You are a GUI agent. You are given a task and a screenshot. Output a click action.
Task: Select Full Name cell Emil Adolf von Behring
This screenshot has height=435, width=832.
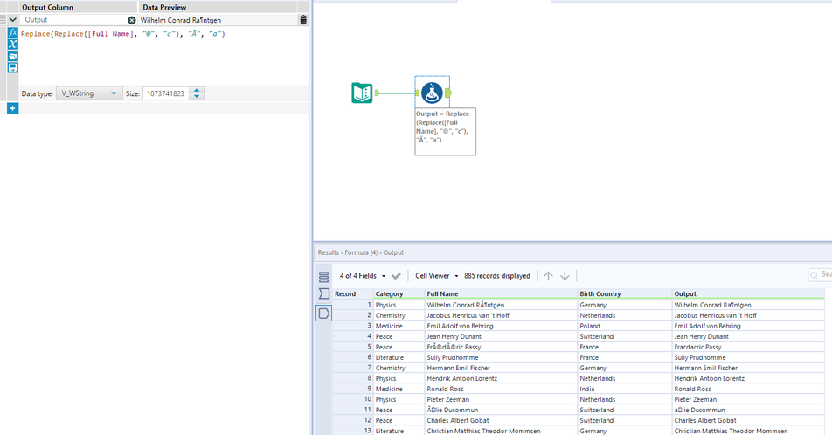(501, 326)
